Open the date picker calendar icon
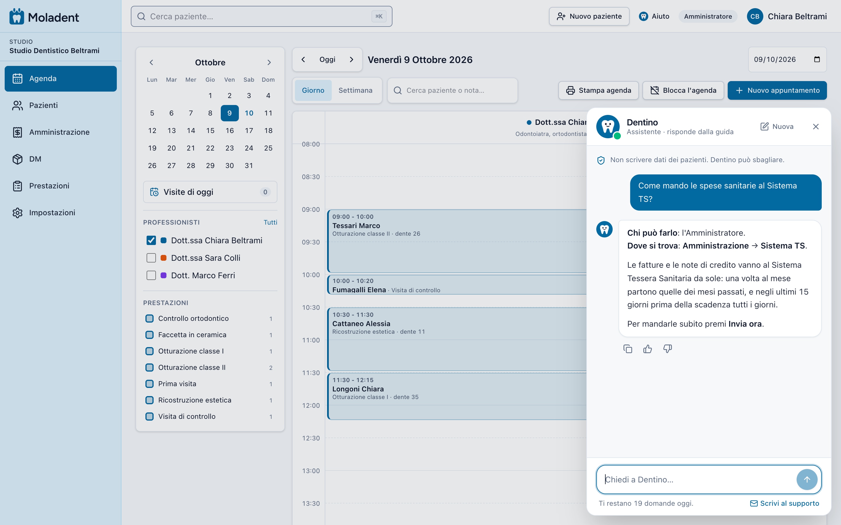Screen dimensions: 841x525 point(817,60)
